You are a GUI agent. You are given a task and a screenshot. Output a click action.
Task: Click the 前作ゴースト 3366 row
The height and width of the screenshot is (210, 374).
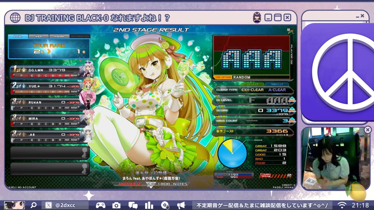[x=253, y=131]
